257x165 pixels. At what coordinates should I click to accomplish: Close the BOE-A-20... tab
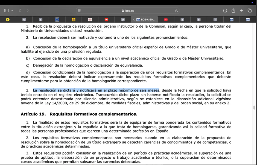pos(134,20)
